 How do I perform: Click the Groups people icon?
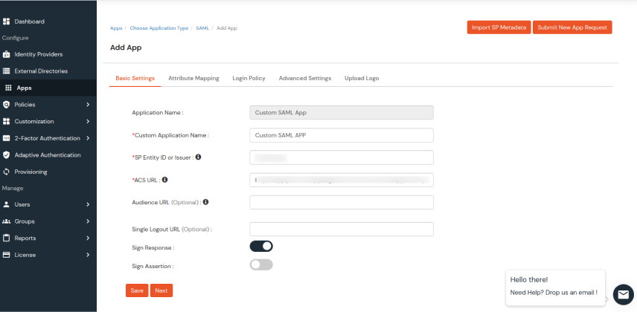(6, 221)
